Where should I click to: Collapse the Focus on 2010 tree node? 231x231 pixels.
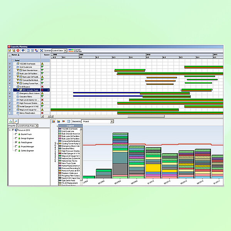coord(10,130)
